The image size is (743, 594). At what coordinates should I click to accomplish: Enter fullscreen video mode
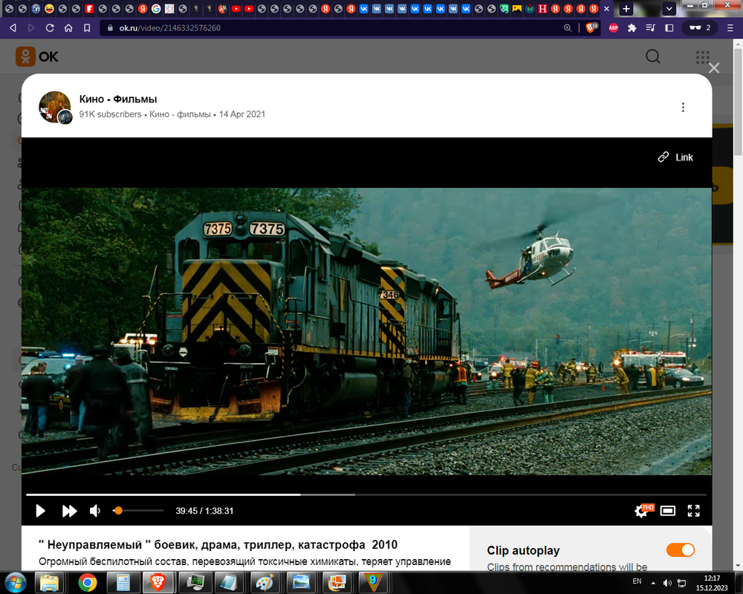point(694,511)
